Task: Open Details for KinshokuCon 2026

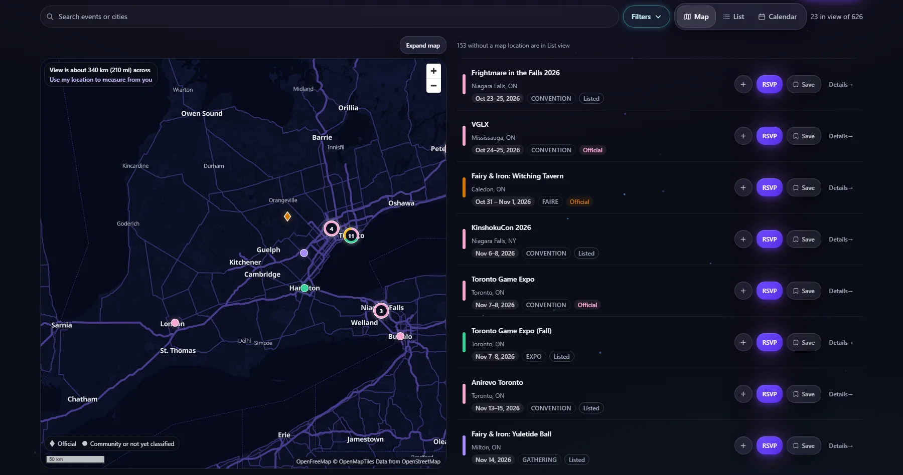Action: 840,240
